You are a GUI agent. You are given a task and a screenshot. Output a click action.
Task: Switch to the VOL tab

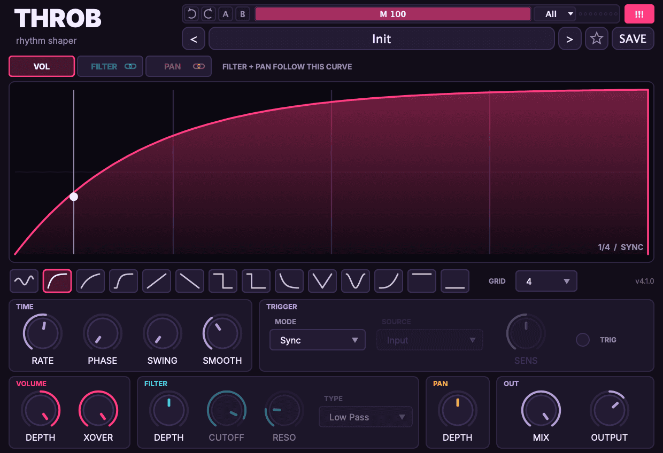42,67
